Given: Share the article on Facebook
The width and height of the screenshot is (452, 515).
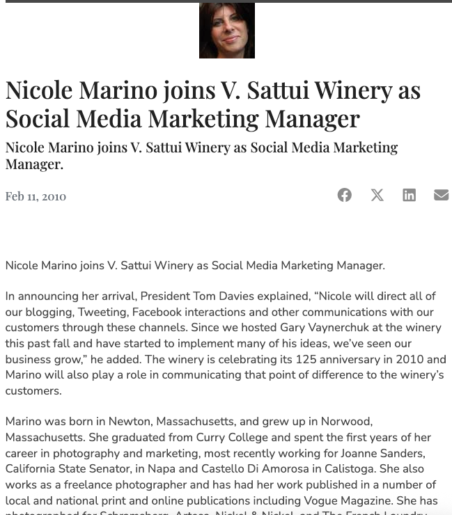Looking at the screenshot, I should click(x=344, y=195).
